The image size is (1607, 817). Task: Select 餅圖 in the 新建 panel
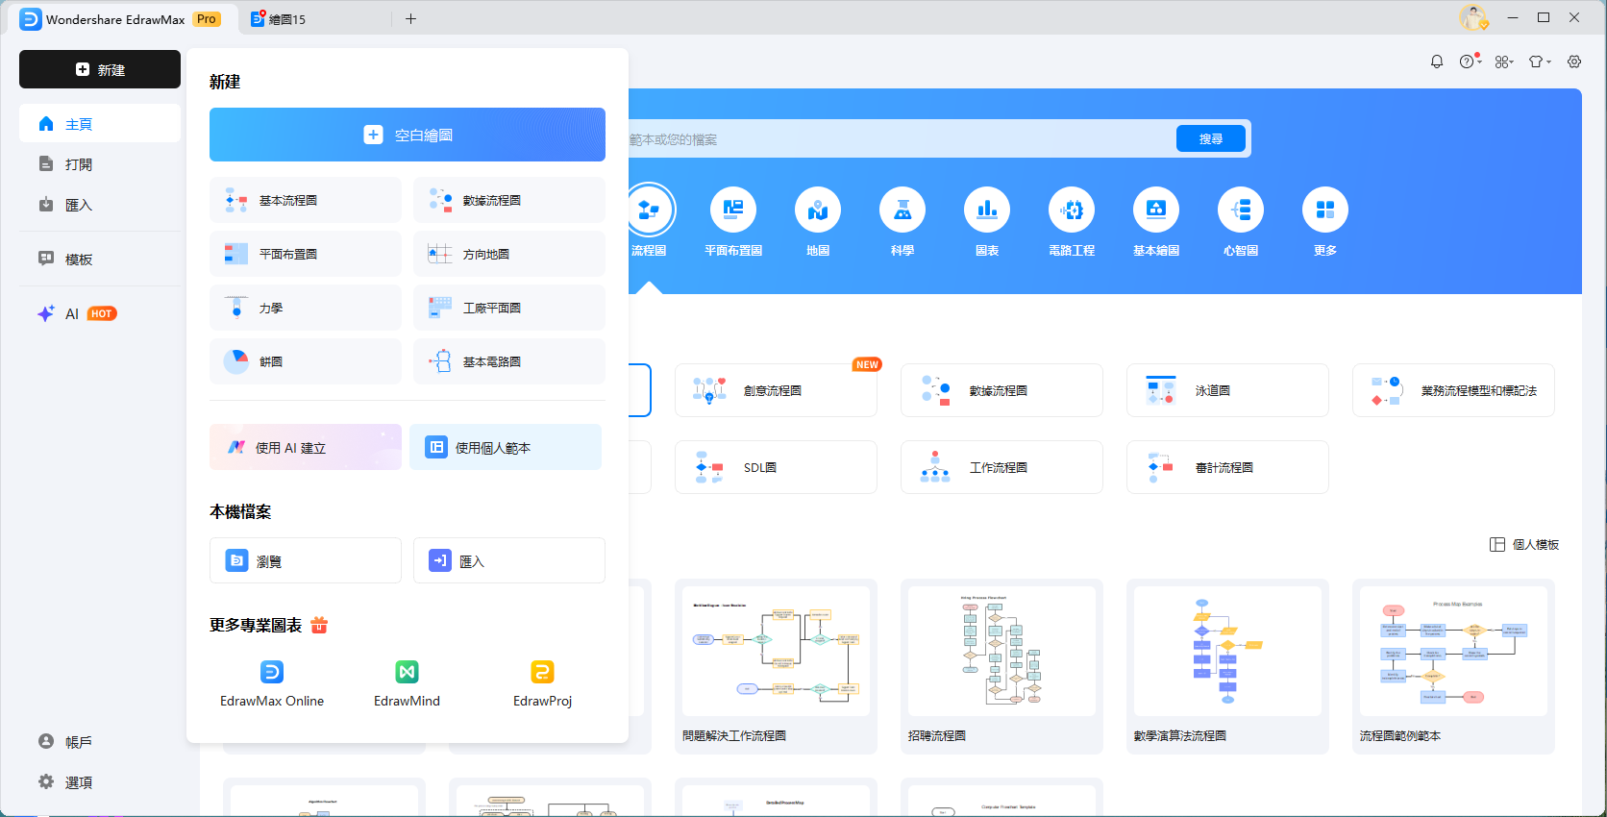tap(306, 361)
